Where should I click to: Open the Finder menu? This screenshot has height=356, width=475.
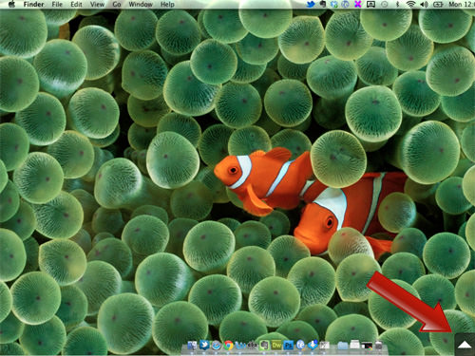point(33,5)
